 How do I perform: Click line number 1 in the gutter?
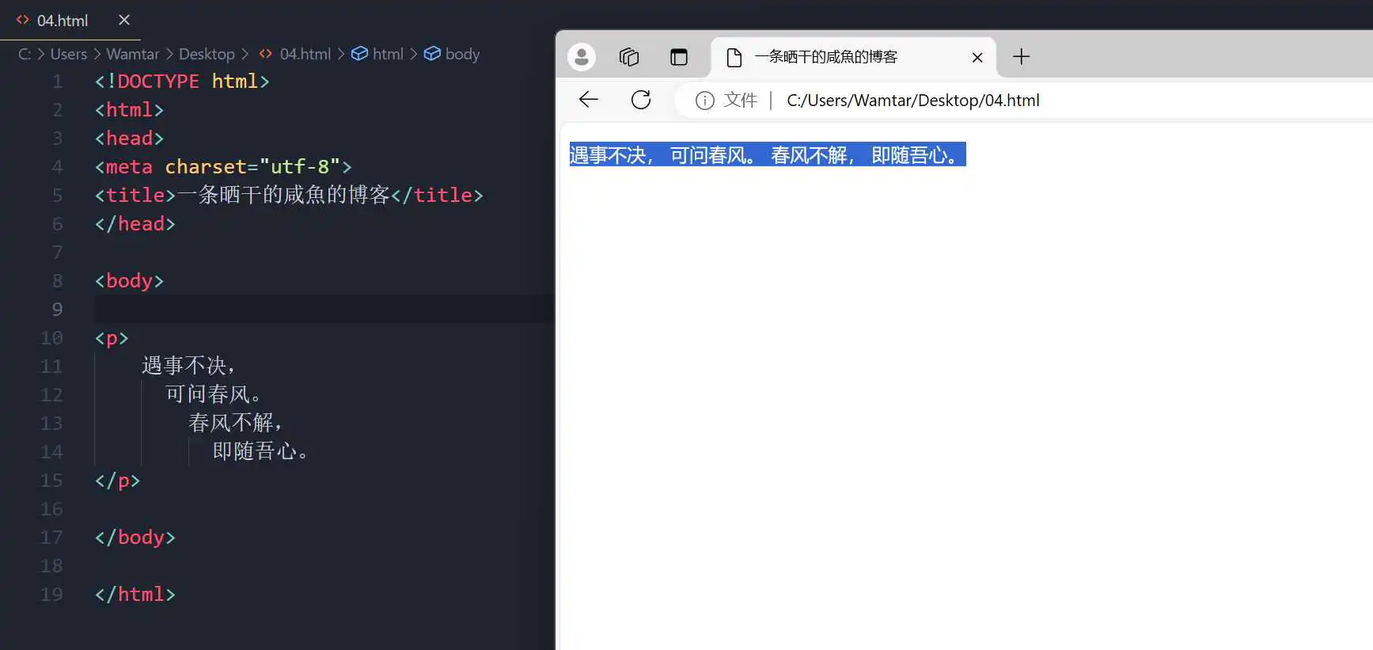coord(57,82)
